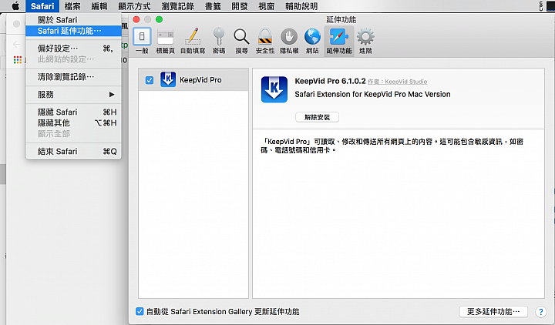
Task: Open the 編輯 menu in menu bar
Action: tap(99, 6)
